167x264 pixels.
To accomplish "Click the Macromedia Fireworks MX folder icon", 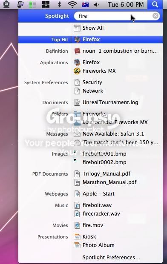I will [77, 122].
